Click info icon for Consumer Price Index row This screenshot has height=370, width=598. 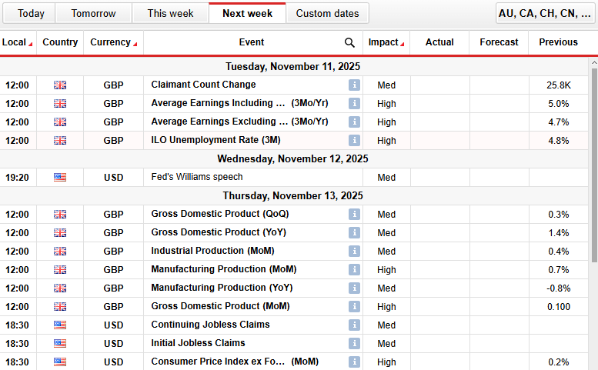(354, 362)
